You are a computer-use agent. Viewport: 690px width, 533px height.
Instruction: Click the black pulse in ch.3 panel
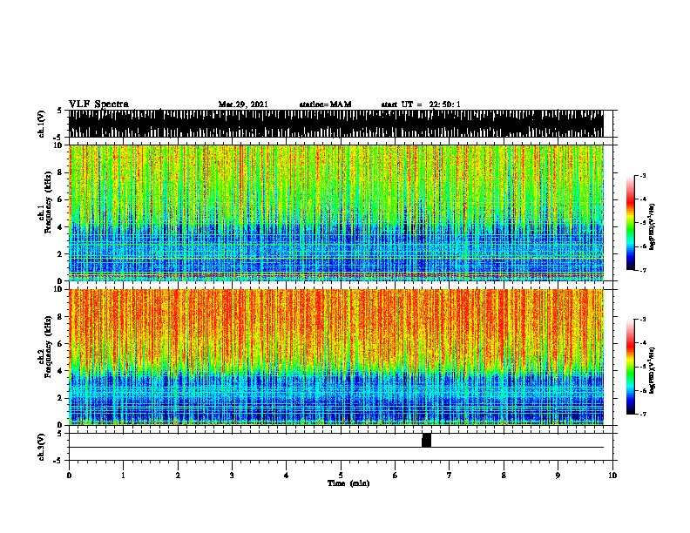pyautogui.click(x=426, y=440)
